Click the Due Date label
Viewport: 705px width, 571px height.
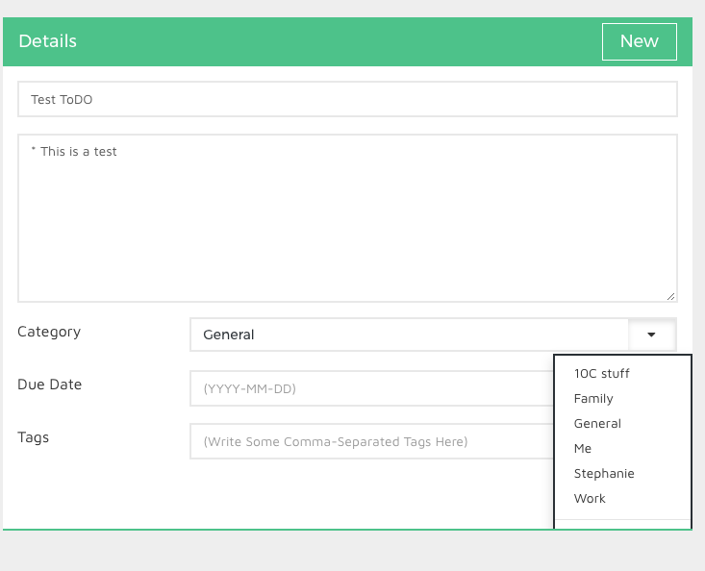click(49, 385)
